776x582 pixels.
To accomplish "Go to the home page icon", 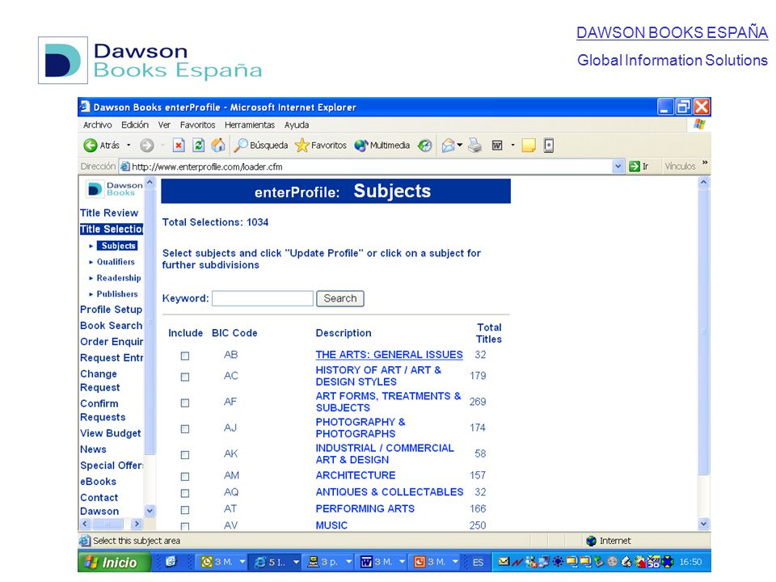I will coord(217,145).
